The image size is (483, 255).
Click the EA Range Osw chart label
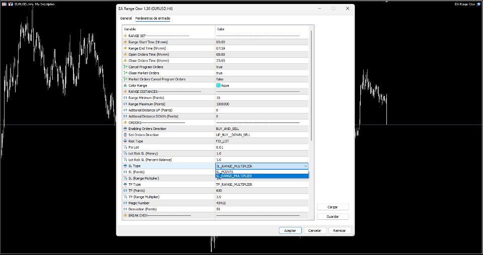(x=465, y=5)
